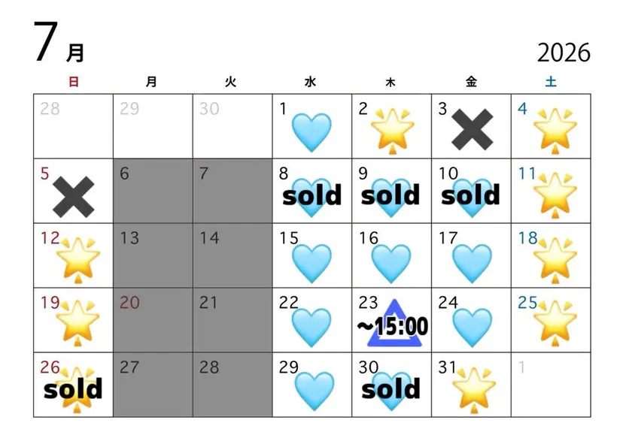Click the large 7月 month title
Viewport: 623px width, 441px height.
[x=59, y=42]
